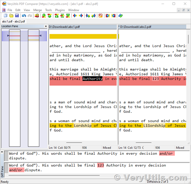Restore the inner document window

point(184,10)
